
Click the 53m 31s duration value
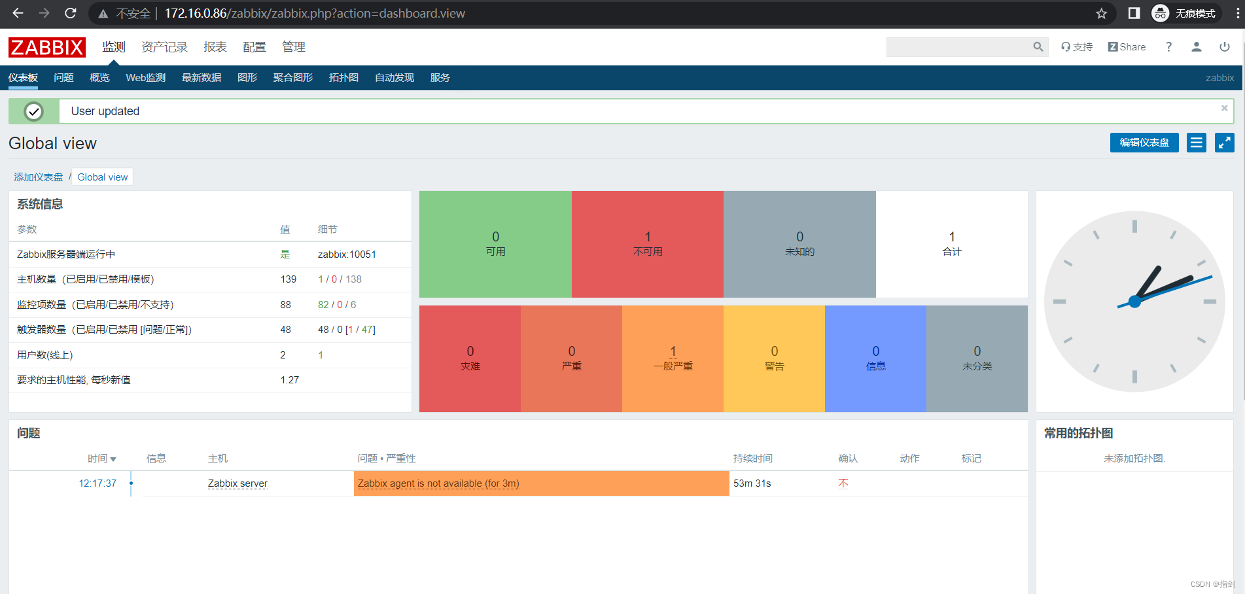tap(752, 483)
